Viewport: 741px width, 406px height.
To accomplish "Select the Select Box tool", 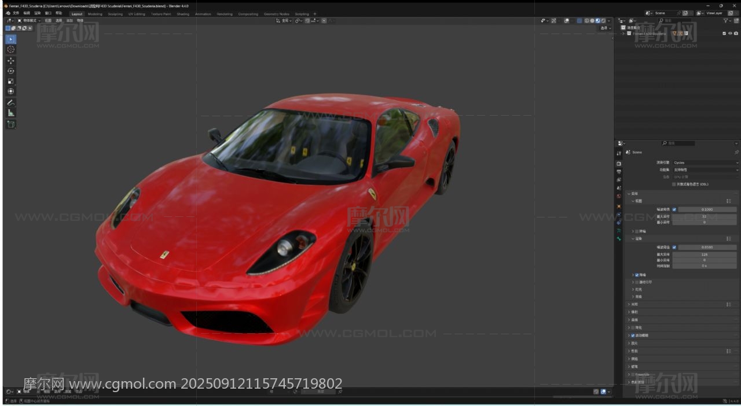I will coord(11,39).
